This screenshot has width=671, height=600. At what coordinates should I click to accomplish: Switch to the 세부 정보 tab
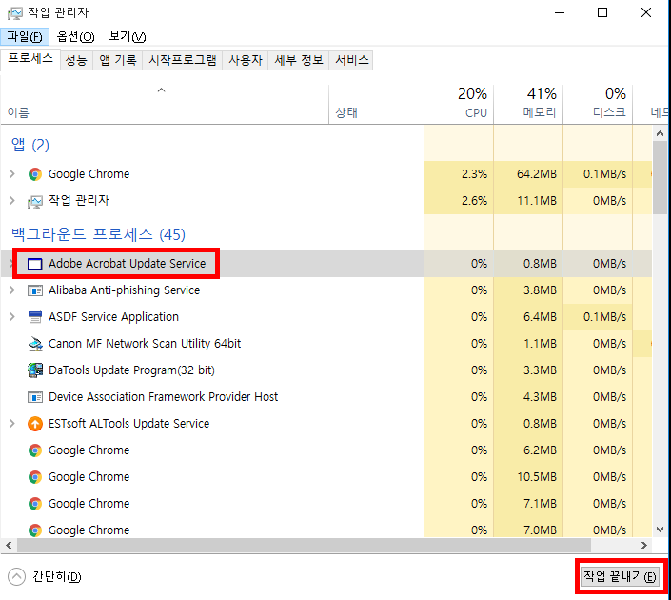[x=299, y=60]
